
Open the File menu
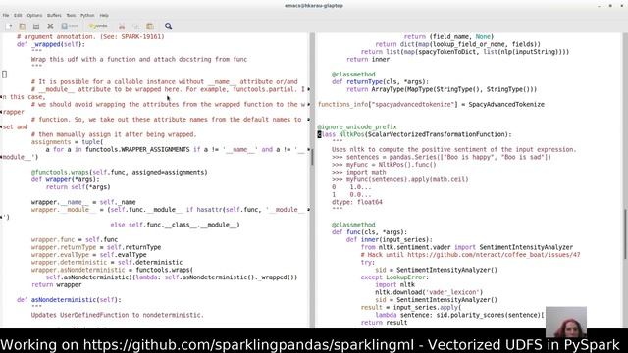6,16
